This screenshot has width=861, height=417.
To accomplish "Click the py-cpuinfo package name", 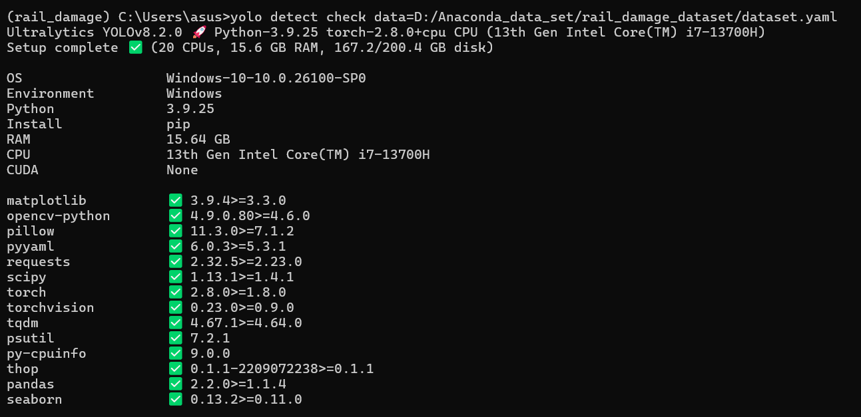I will point(47,353).
